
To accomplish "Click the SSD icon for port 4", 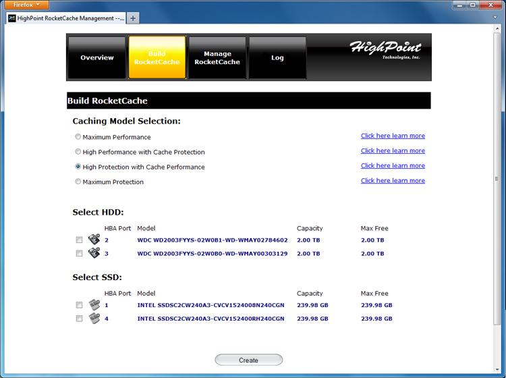I will click(x=94, y=318).
